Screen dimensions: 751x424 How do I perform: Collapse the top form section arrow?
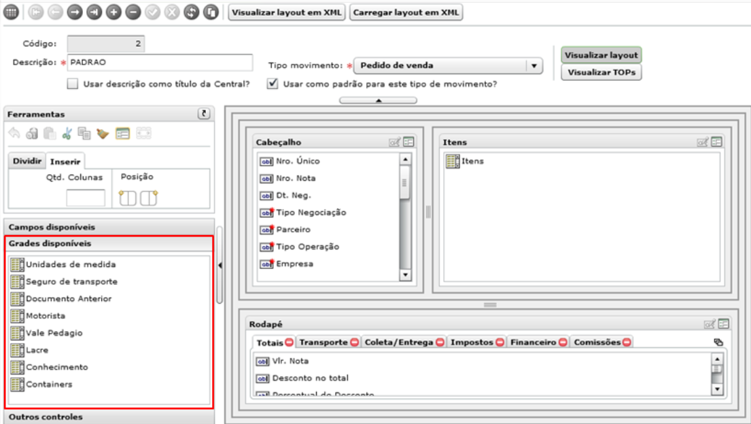point(379,100)
